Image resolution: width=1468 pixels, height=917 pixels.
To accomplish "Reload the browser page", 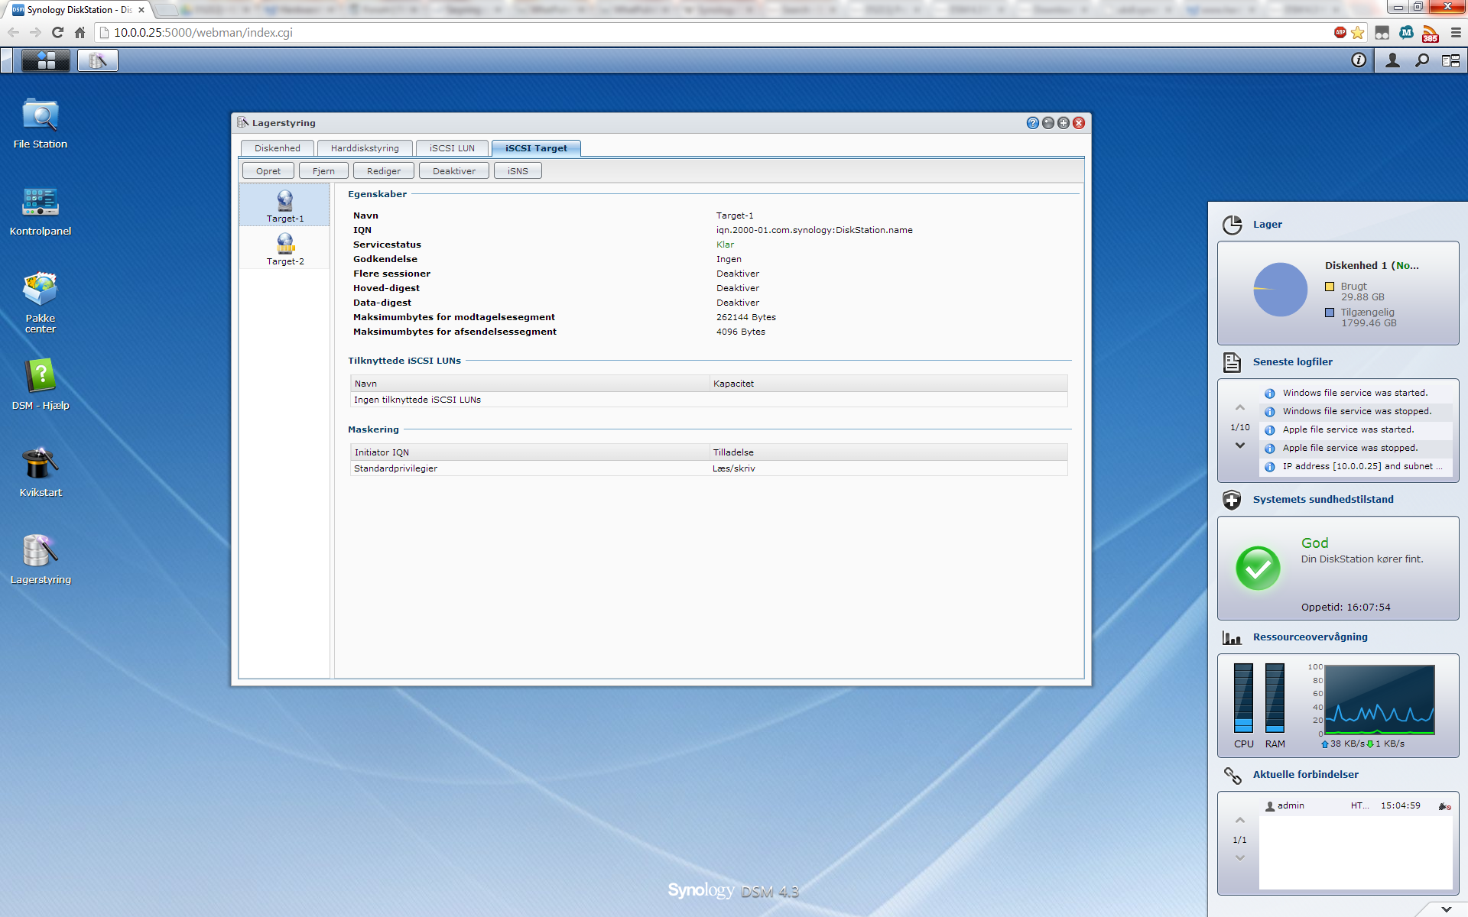I will coord(57,33).
